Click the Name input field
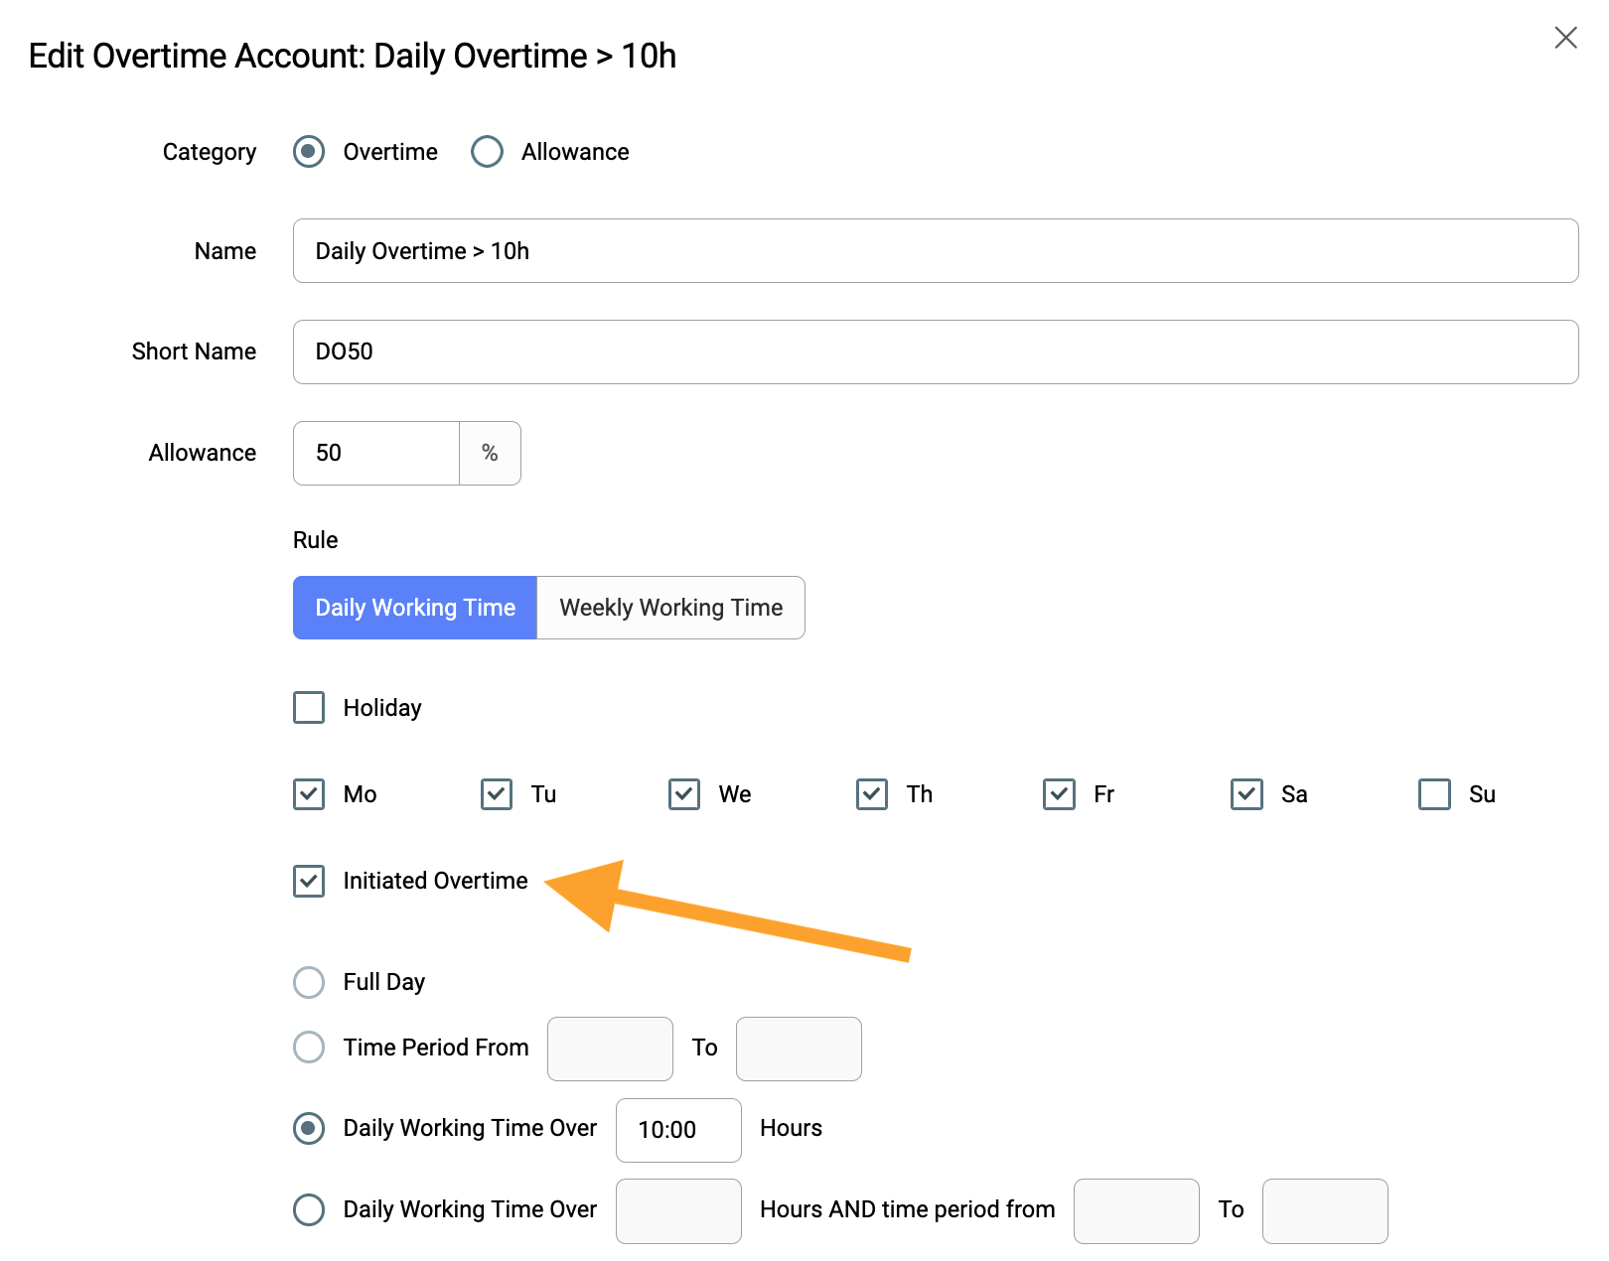The image size is (1609, 1261). tap(936, 251)
